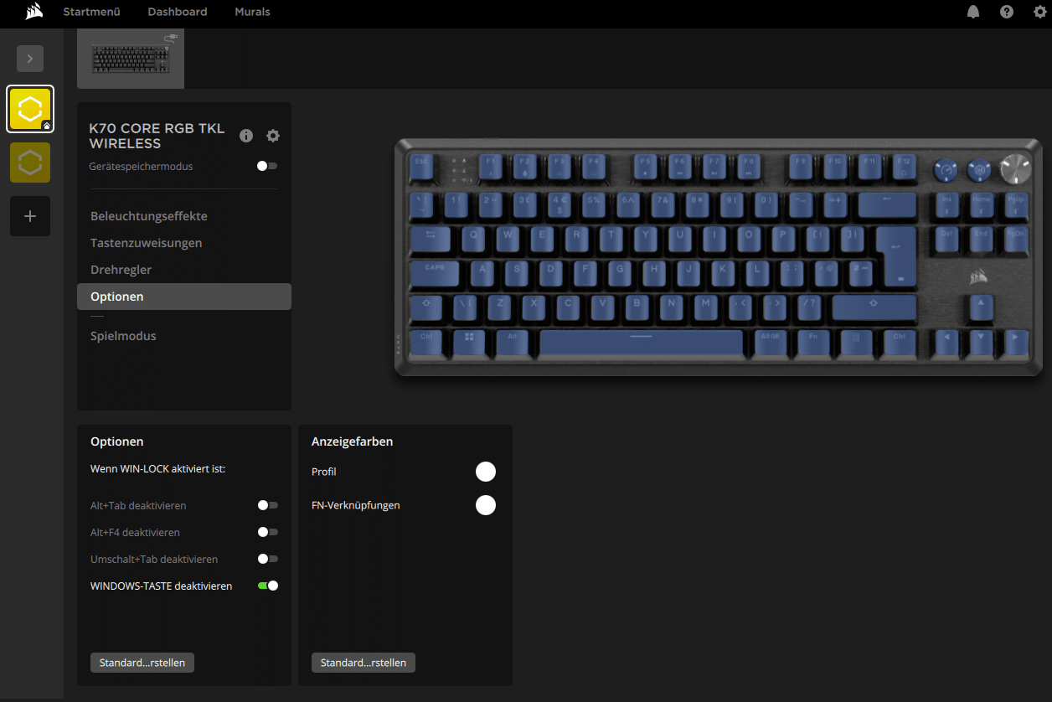Click the Corsair sails logo icon
1052x702 pixels.
click(x=34, y=12)
